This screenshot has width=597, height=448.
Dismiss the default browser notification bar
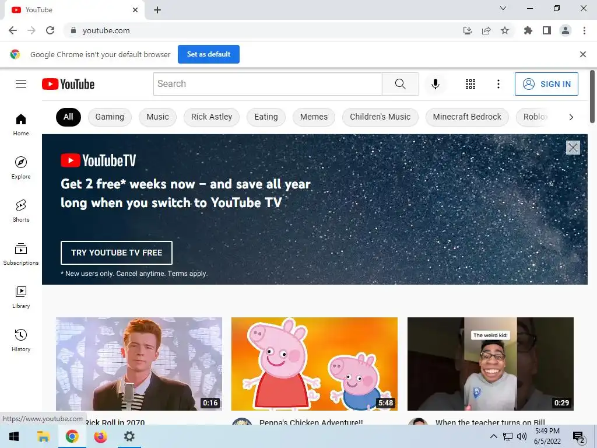coord(582,54)
